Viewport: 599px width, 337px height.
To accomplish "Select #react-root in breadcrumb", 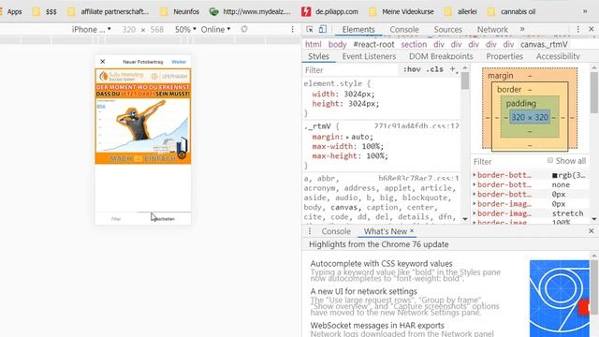I will [x=373, y=44].
